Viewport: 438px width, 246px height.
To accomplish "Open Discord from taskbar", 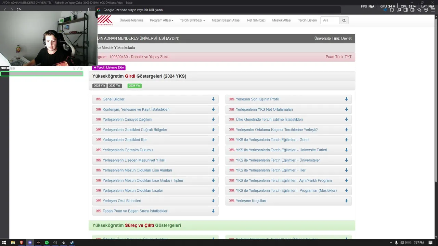I will click(30, 243).
